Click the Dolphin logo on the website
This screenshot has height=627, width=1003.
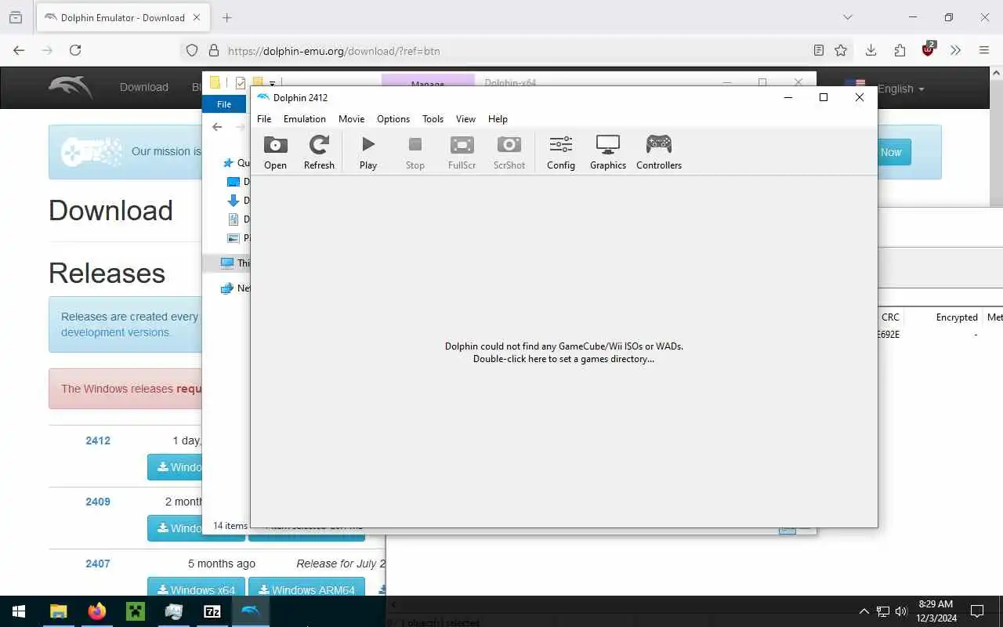[70, 86]
